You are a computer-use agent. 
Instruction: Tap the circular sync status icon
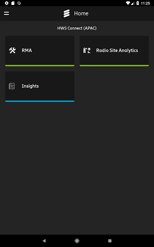point(19,3)
